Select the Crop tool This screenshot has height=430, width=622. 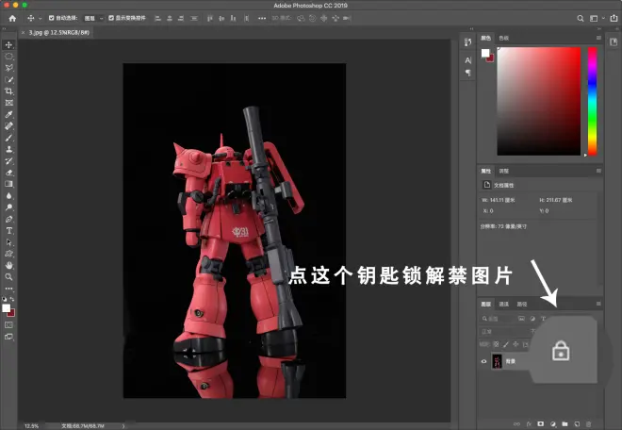[x=8, y=91]
